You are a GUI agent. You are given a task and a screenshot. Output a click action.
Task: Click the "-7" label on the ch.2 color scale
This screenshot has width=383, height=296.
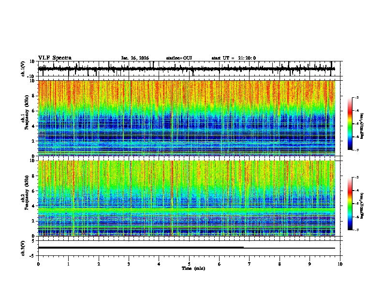click(x=356, y=230)
